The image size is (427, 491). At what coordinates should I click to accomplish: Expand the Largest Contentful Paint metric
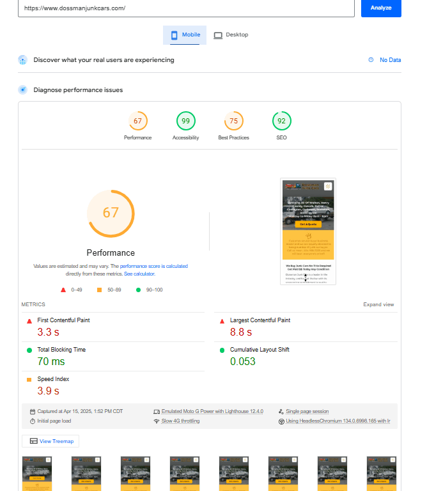pos(260,320)
